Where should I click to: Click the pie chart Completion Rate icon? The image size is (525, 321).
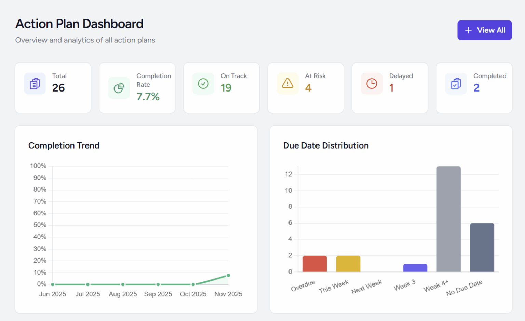click(x=119, y=88)
